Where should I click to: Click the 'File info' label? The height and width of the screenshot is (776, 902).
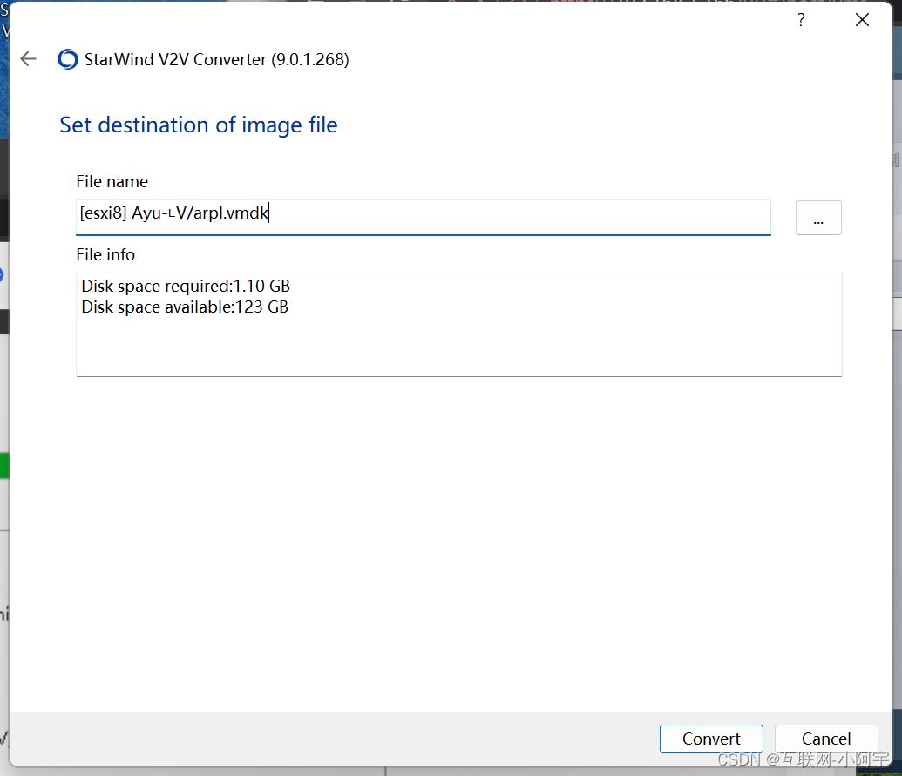(x=105, y=254)
